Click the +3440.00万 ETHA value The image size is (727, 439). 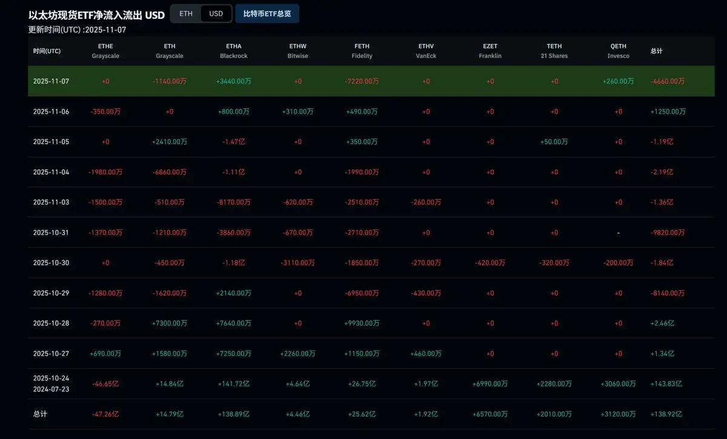point(233,81)
